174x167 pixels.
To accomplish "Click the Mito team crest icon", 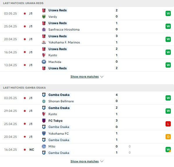I will click(44, 146).
